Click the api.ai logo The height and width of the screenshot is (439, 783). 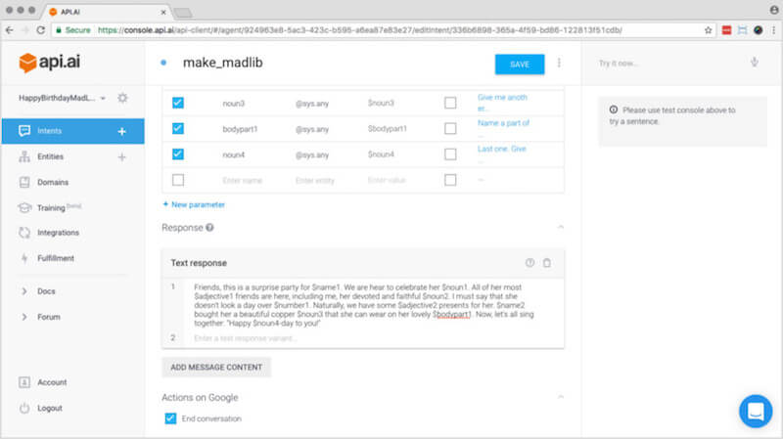pos(49,63)
